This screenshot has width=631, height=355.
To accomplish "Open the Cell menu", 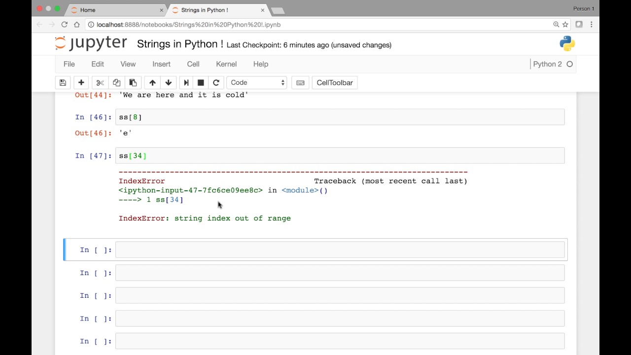I will (193, 64).
